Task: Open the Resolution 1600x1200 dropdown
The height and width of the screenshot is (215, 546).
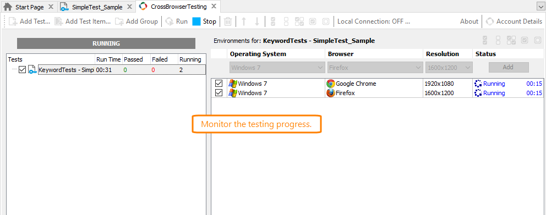Action: 449,68
